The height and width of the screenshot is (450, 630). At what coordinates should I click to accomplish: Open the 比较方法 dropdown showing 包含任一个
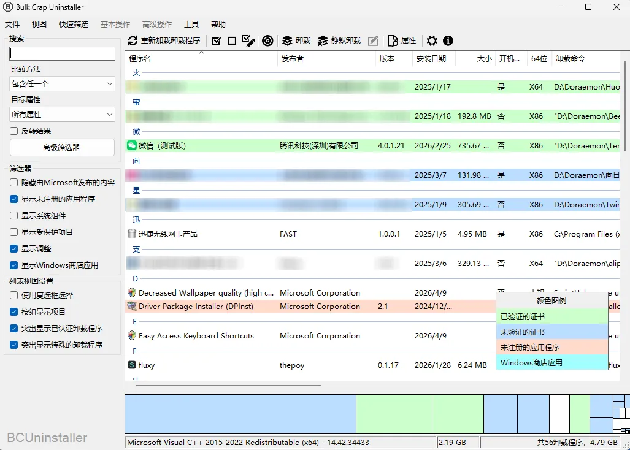(x=62, y=84)
